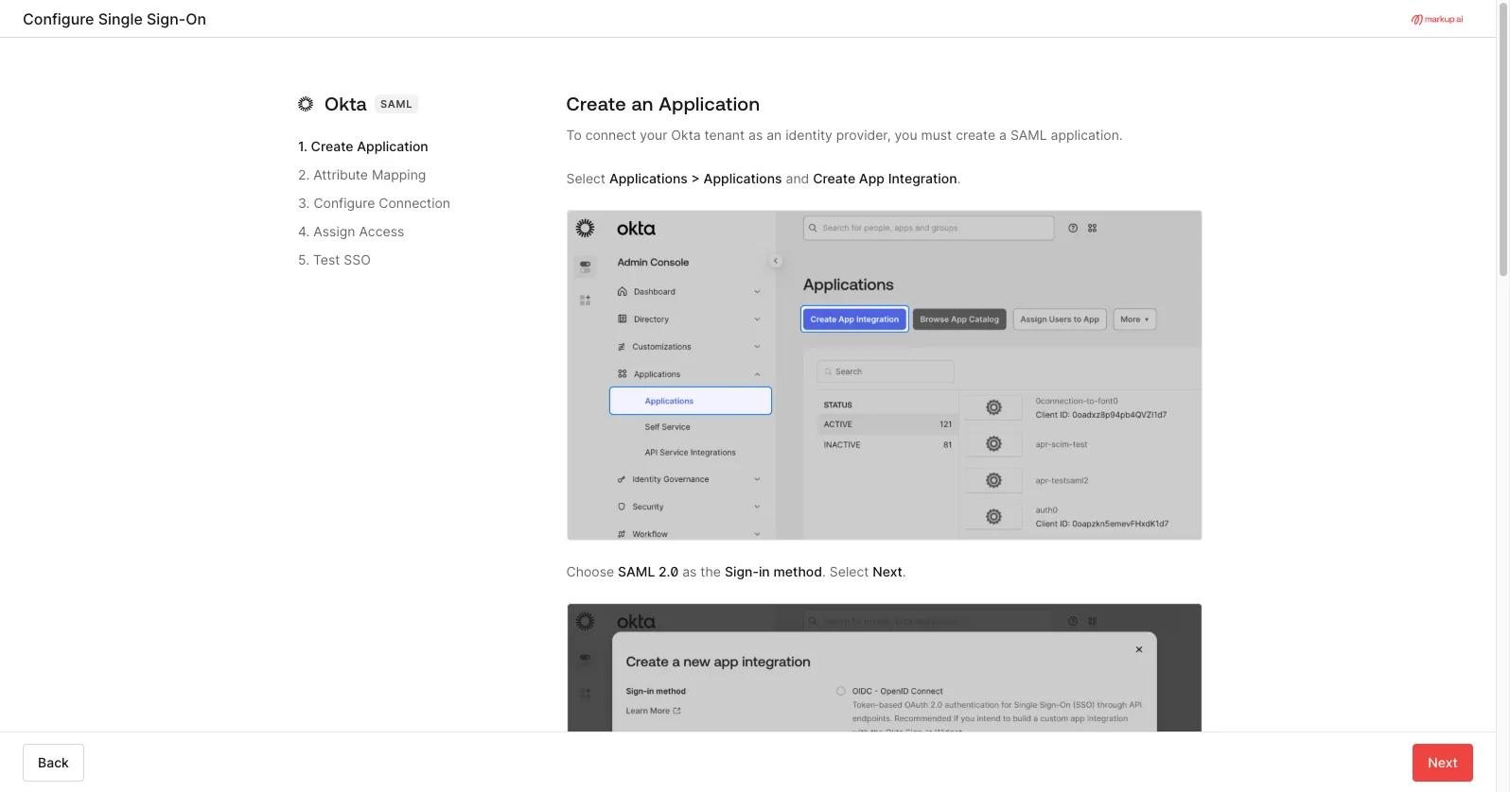Click the "Choose SAML 2.0 as the Sign-in method" instruction
Image resolution: width=1510 pixels, height=792 pixels.
click(736, 572)
